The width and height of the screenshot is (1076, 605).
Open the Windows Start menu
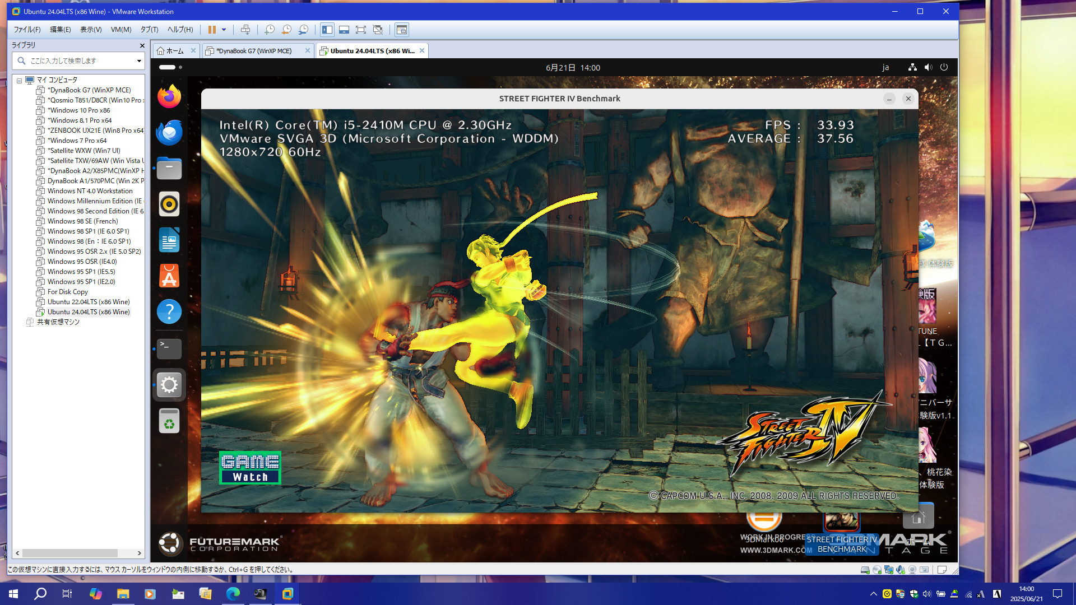tap(13, 594)
